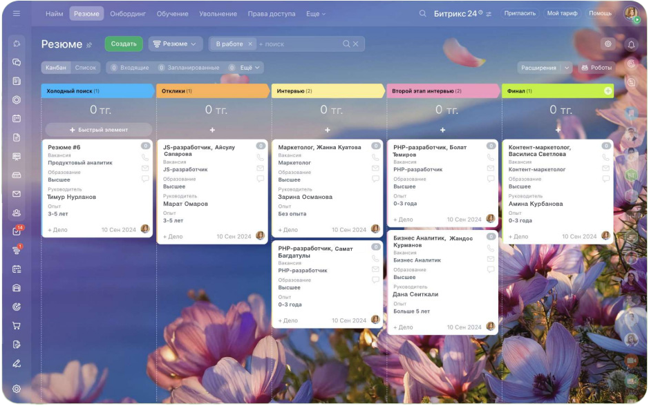Image resolution: width=649 pixels, height=406 pixels.
Task: Select the Канбан view toggle
Action: (56, 68)
